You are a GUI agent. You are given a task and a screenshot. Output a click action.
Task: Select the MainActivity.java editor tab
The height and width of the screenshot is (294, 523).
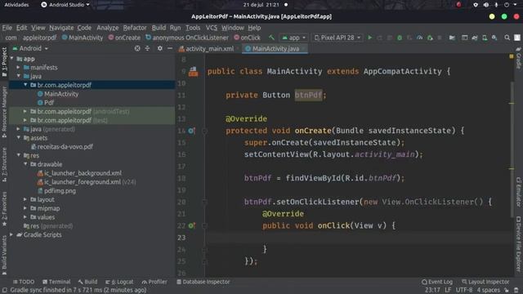(x=275, y=49)
